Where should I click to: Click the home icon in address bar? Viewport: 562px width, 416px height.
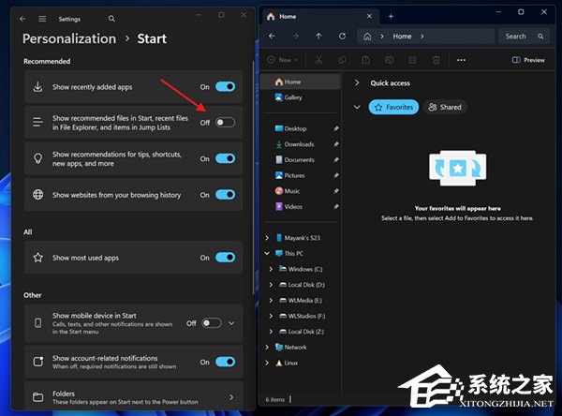tap(367, 37)
